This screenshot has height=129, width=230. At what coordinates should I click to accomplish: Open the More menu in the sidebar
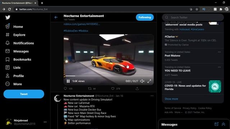(x=14, y=84)
